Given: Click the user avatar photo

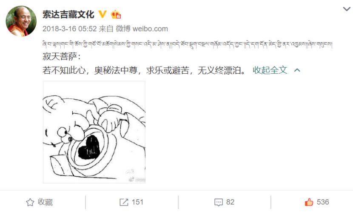Looking at the screenshot, I should 21,21.
